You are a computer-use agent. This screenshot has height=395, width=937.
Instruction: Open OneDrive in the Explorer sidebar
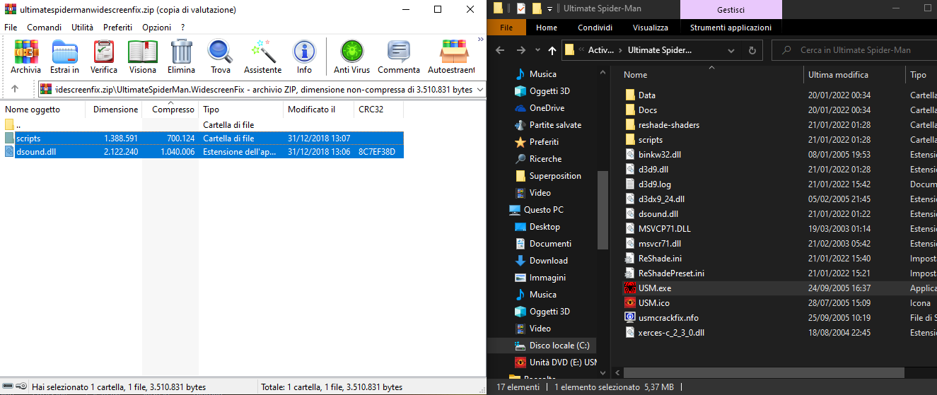click(547, 108)
